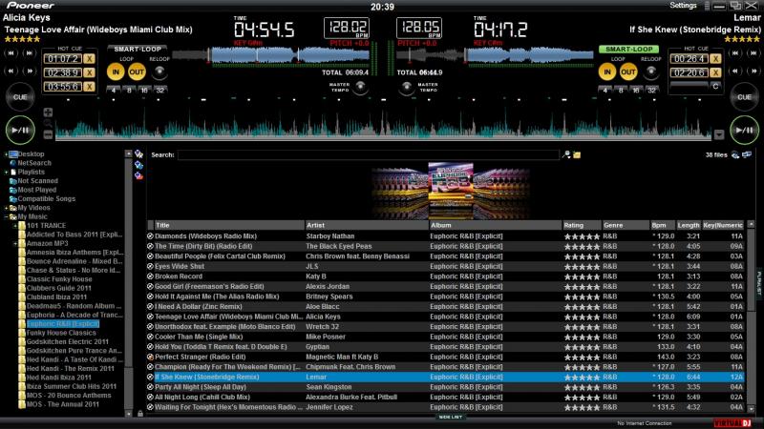764x429 pixels.
Task: Fast-forward the right deck
Action: [753, 71]
